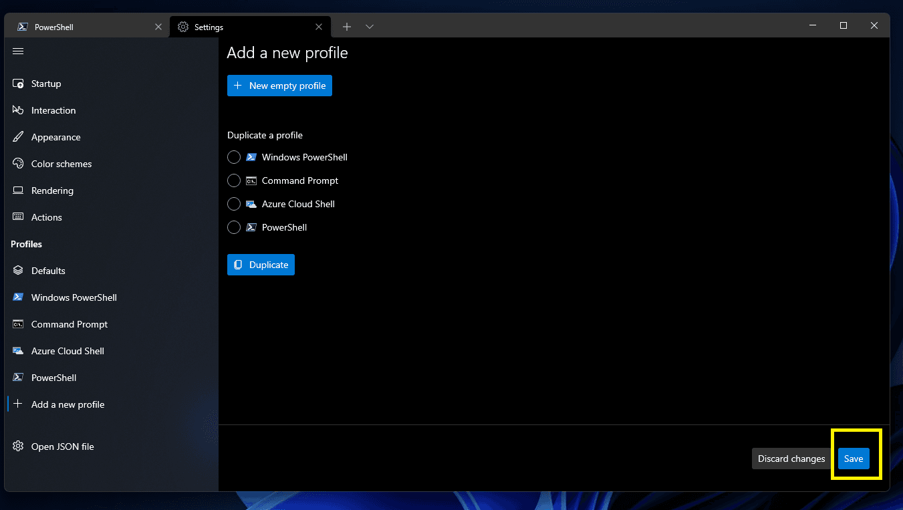This screenshot has height=510, width=903.
Task: Open Color schemes palette icon
Action: [x=18, y=164]
